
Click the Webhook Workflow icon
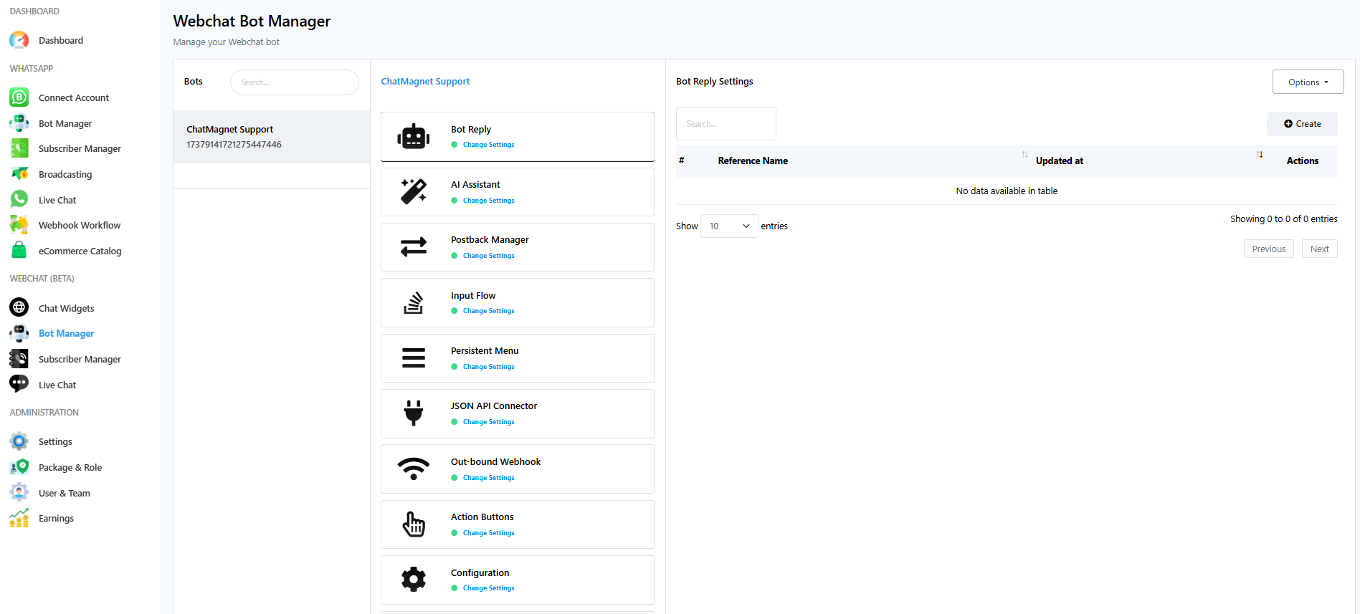19,225
